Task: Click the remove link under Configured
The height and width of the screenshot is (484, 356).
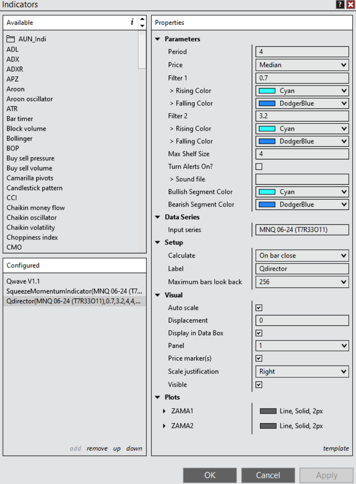Action: point(97,448)
